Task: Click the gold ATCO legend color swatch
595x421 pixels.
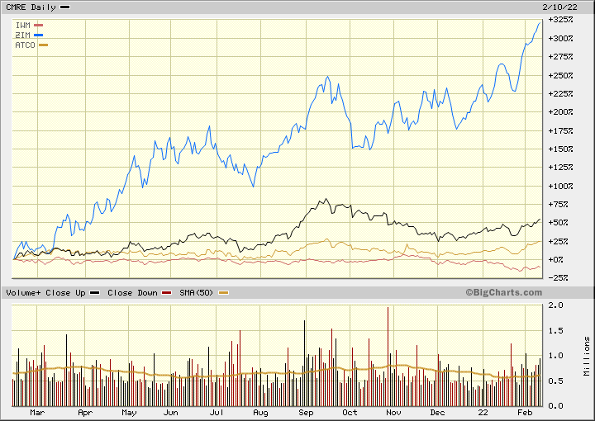Action: coord(43,45)
